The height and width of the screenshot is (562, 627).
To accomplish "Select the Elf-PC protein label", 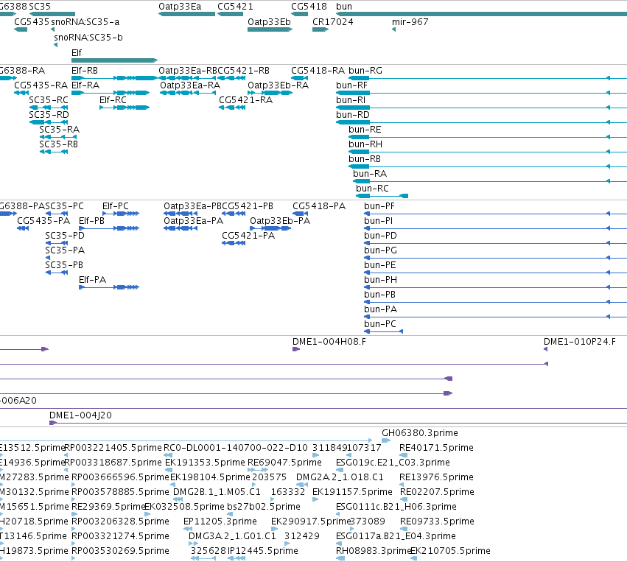I will click(x=116, y=206).
